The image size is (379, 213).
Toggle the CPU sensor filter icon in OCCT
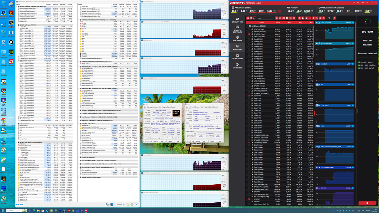277,18
